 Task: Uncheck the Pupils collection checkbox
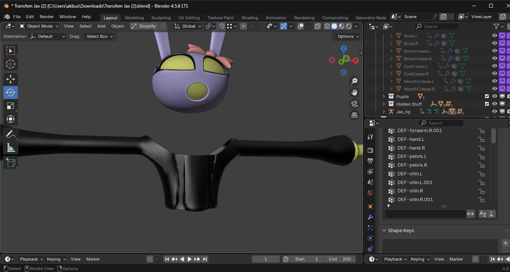pyautogui.click(x=487, y=96)
